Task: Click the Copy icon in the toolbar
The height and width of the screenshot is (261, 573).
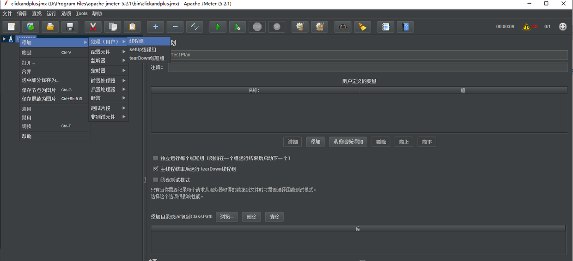Action: click(112, 27)
